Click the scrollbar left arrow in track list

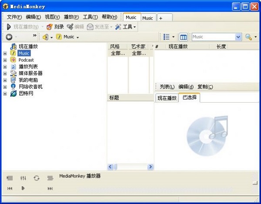pyautogui.click(x=110, y=167)
